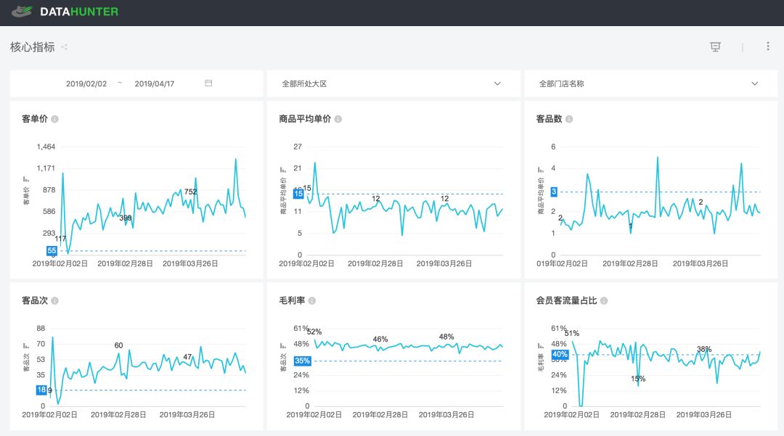Image resolution: width=784 pixels, height=436 pixels.
Task: Select the end date 2019/04/17 field
Action: coord(155,83)
